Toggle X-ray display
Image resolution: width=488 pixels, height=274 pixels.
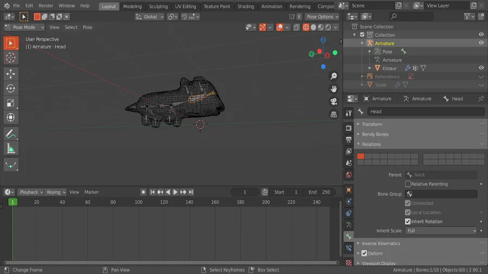[296, 27]
